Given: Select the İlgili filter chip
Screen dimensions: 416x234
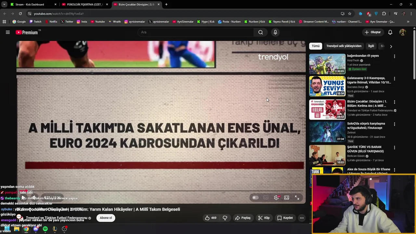Looking at the screenshot, I should pos(371,46).
